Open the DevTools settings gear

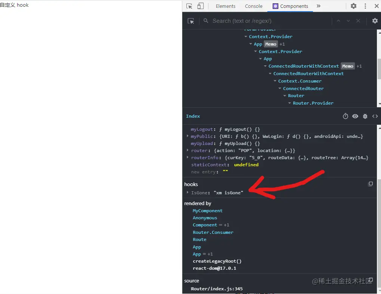coord(353,6)
